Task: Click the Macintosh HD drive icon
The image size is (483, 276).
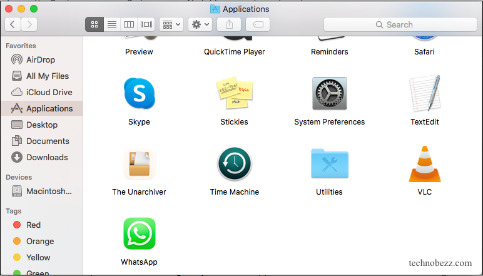Action: pos(17,191)
